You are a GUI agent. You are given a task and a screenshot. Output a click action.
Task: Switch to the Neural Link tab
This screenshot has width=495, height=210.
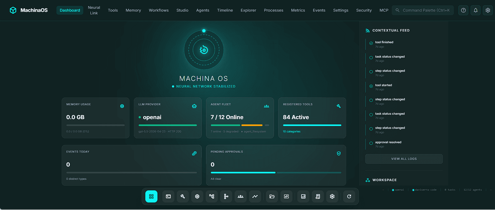click(94, 10)
